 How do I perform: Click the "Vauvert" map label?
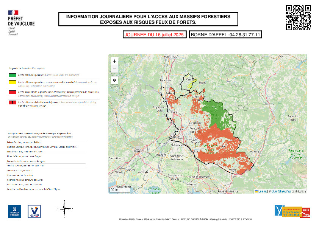[130, 170]
